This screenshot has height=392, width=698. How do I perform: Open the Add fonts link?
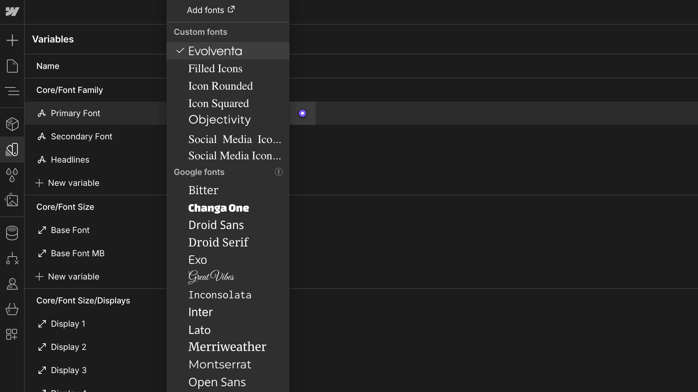point(211,10)
